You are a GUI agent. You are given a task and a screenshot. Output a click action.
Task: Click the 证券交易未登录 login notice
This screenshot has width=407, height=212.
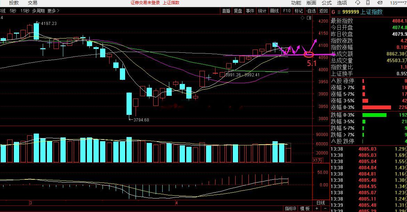(x=145, y=3)
